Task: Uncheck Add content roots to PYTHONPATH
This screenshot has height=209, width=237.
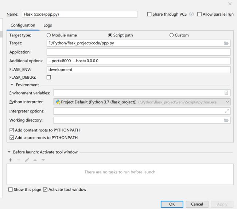Action: pyautogui.click(x=12, y=130)
